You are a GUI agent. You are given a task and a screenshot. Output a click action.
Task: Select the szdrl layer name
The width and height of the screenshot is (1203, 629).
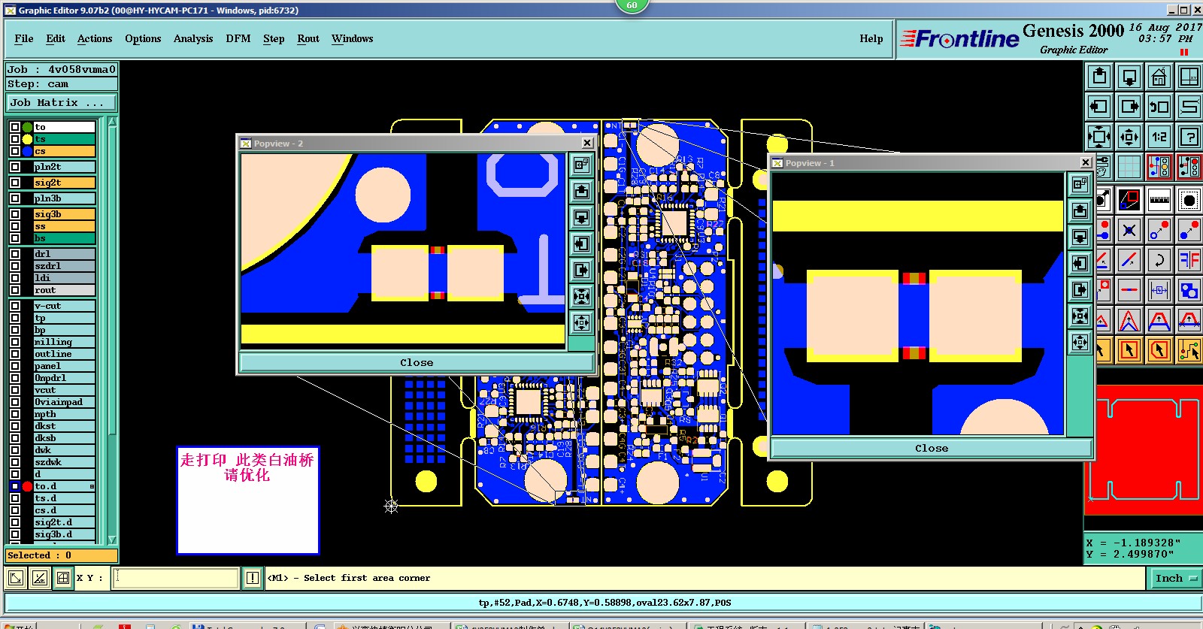coord(65,266)
